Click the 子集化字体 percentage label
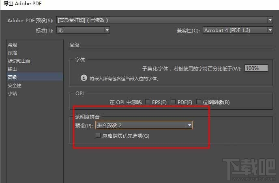Image resolution: width=279 pixels, height=183 pixels. pyautogui.click(x=192, y=68)
